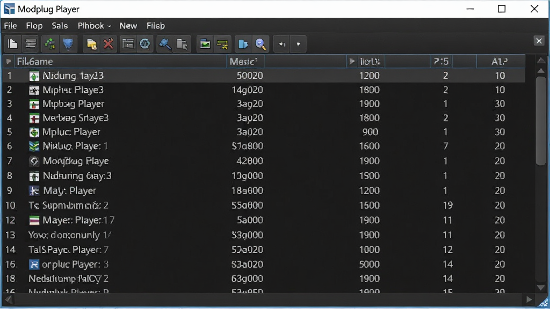This screenshot has height=309, width=550.
Task: Open the Flop menu
Action: click(x=34, y=26)
